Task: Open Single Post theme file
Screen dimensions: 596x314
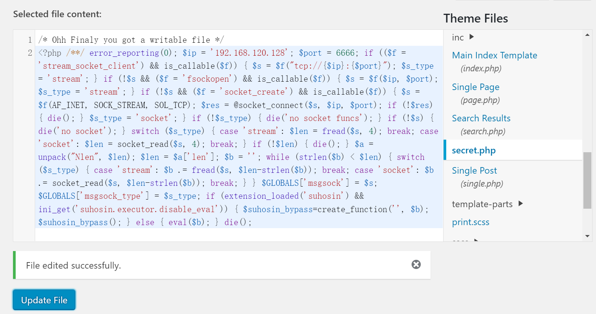Action: pos(474,171)
